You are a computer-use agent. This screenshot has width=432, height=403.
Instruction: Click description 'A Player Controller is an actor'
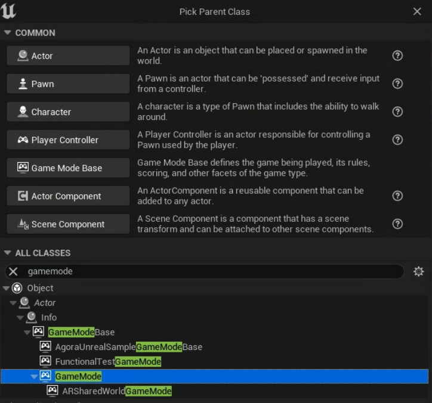pyautogui.click(x=254, y=140)
